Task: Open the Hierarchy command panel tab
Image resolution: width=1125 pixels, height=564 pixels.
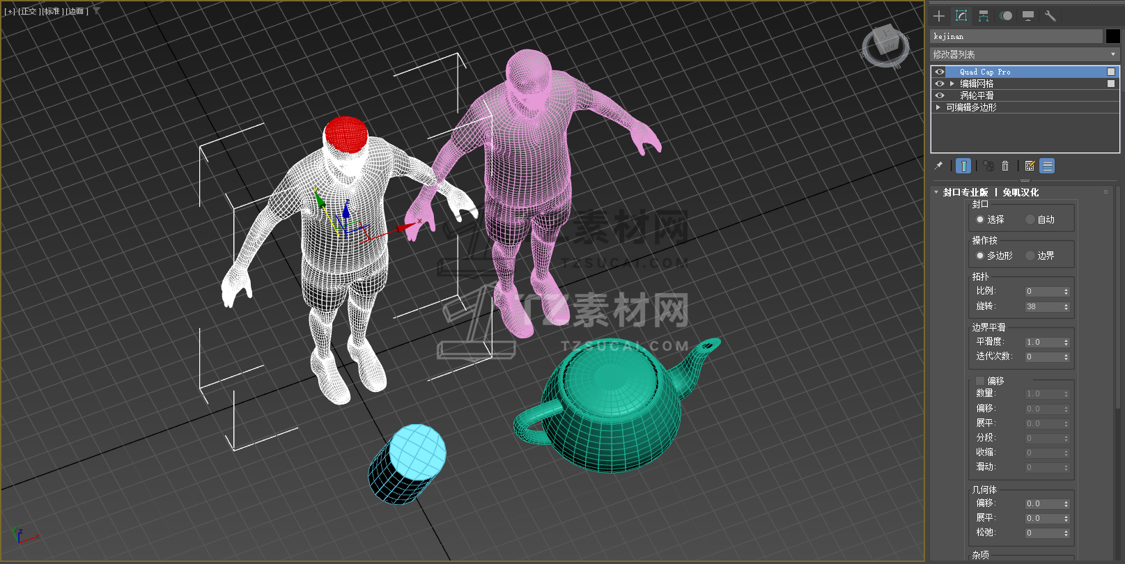Action: pos(984,16)
